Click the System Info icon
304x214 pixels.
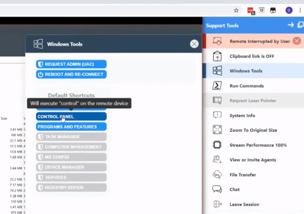pyautogui.click(x=217, y=115)
